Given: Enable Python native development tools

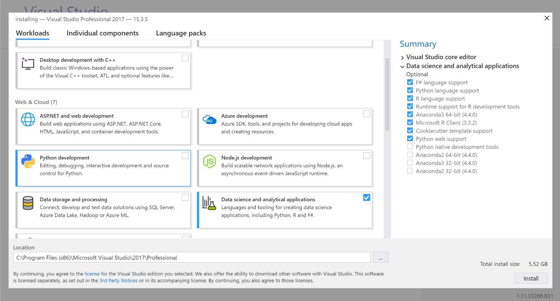Looking at the screenshot, I should tap(410, 146).
